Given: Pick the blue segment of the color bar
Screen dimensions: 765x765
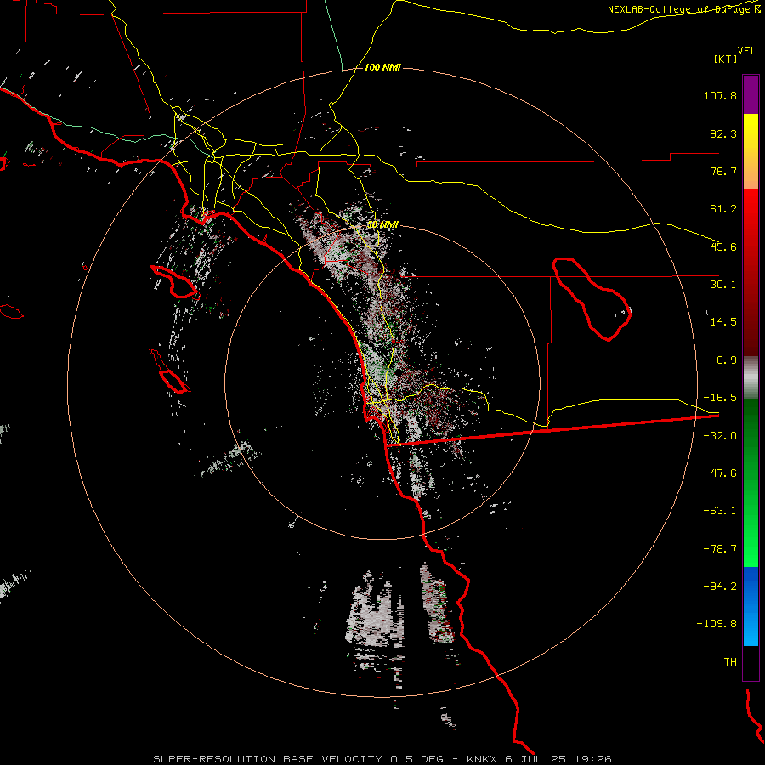Looking at the screenshot, I should pos(751,606).
